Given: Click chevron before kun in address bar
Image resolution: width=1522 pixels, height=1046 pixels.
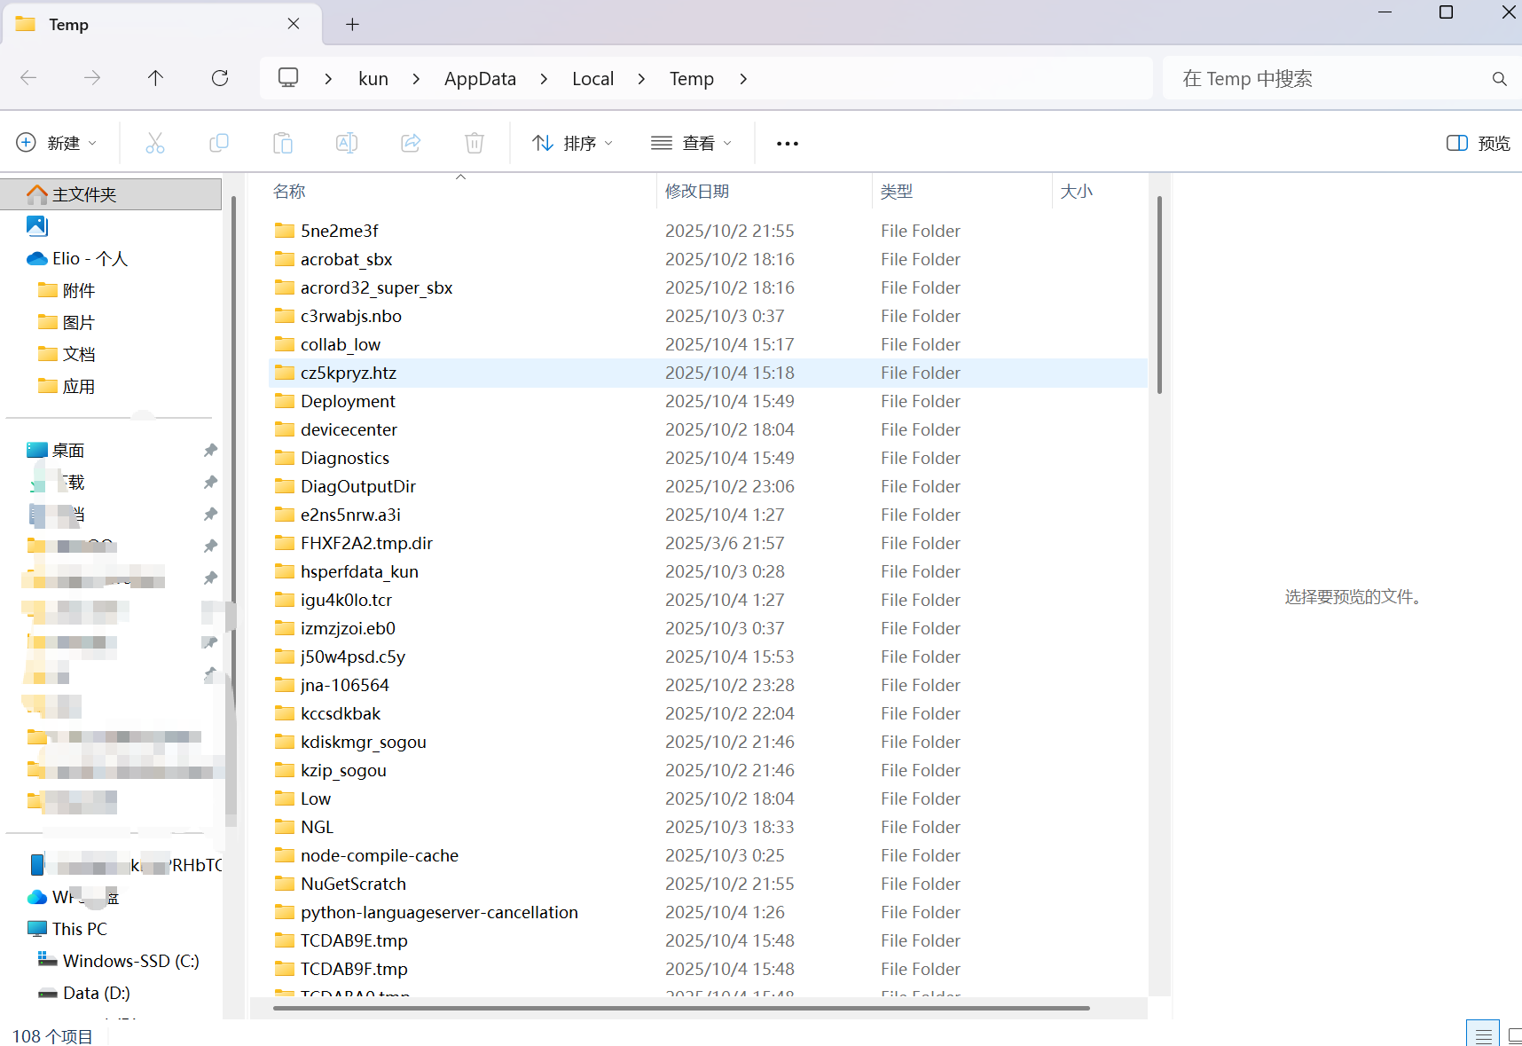Looking at the screenshot, I should [328, 79].
